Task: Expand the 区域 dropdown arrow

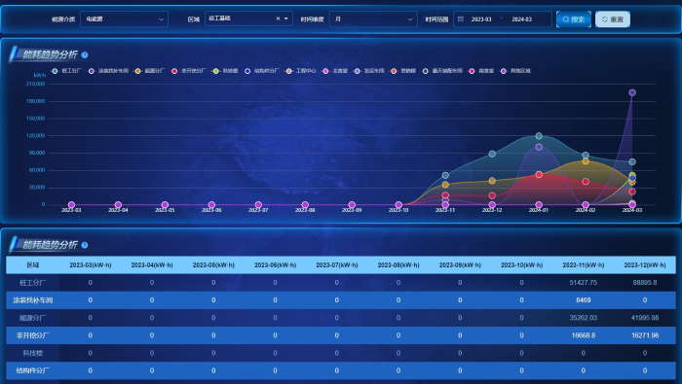Action: pyautogui.click(x=286, y=18)
